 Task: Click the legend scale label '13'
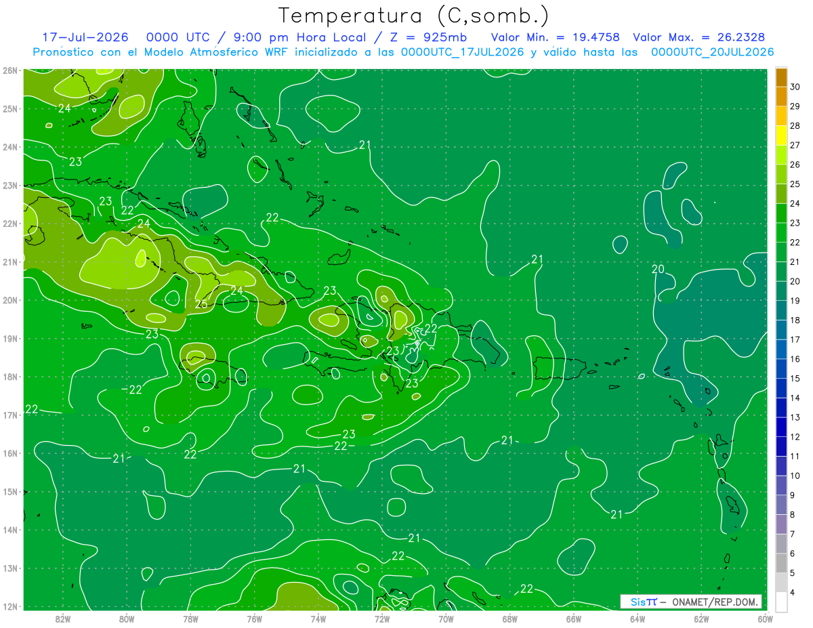(x=795, y=417)
